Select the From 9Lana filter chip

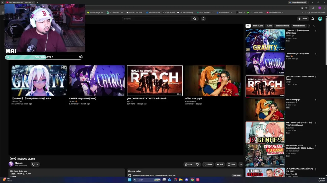tap(258, 26)
